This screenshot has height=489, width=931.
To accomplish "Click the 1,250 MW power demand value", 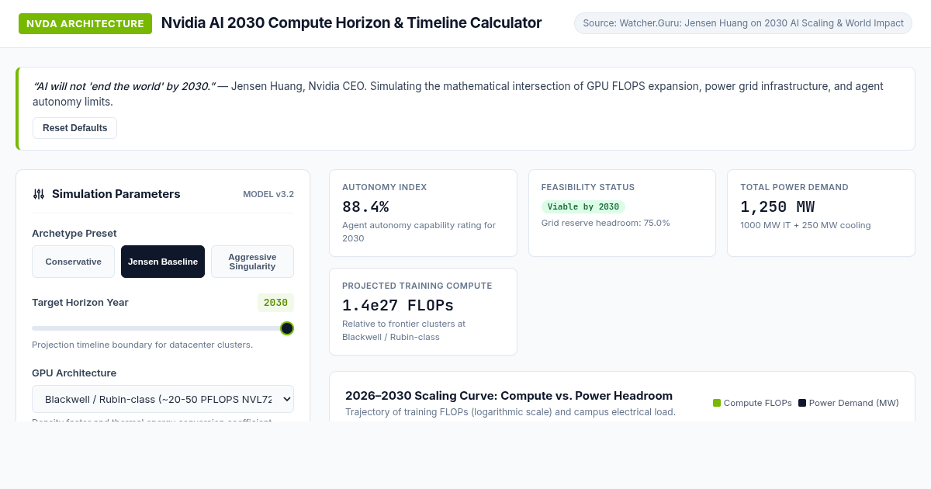I will [777, 207].
